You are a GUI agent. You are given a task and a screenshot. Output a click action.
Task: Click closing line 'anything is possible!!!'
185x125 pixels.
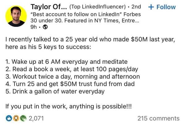[x=100, y=107]
